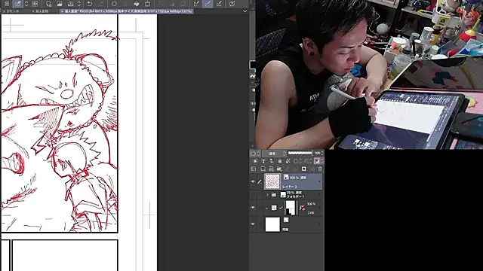Image resolution: width=483 pixels, height=271 pixels.
Task: Click the enable mask icon
Action: pos(297,161)
